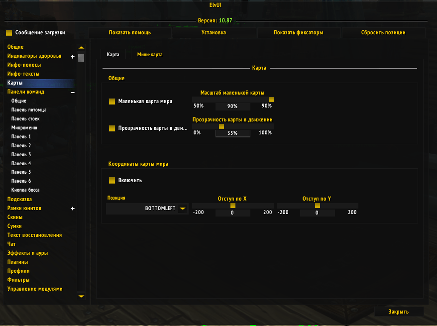Screen dimensions: 437x326
Task: Open the Позиция BOTTOMLEFT dropdown
Action: [x=183, y=209]
